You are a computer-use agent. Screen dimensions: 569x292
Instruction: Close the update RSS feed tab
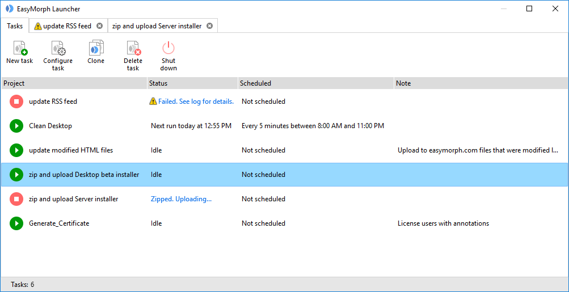coord(99,26)
